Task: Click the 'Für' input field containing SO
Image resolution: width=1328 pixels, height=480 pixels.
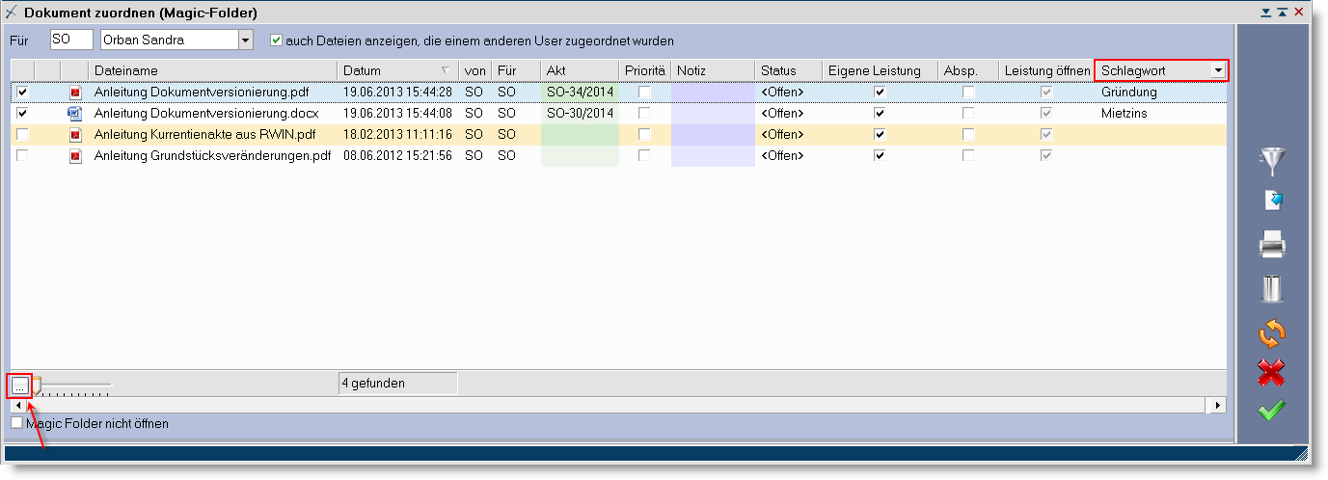Action: click(70, 40)
